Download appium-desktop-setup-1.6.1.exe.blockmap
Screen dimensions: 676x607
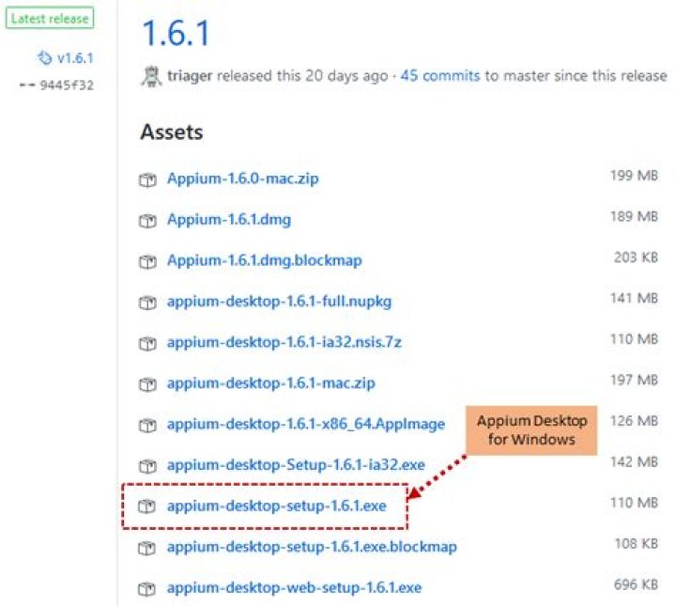click(312, 547)
